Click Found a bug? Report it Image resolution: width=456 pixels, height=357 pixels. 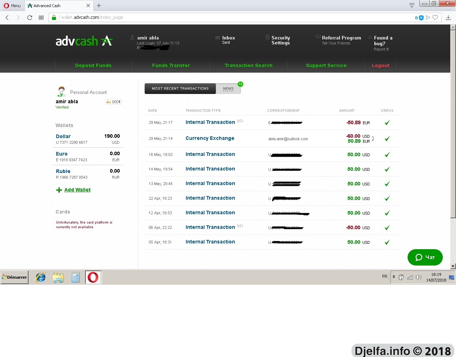[383, 43]
